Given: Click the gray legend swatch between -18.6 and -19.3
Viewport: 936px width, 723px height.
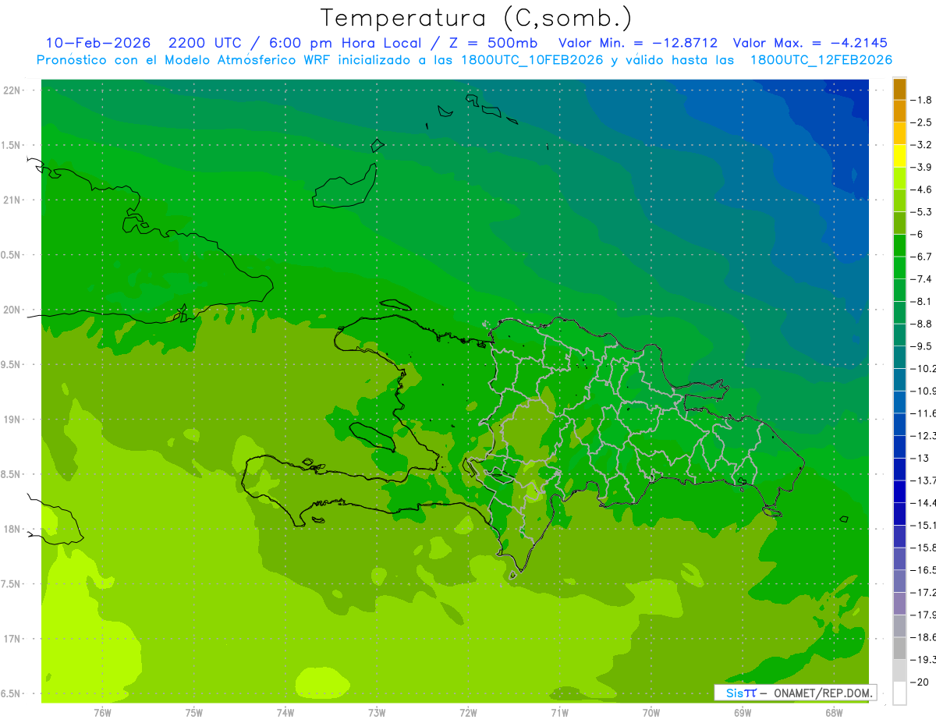Looking at the screenshot, I should pyautogui.click(x=899, y=647).
